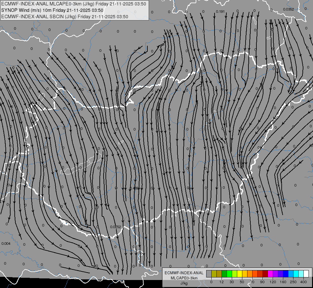Image resolution: width=313 pixels, height=288 pixels.
Task: Click the legend scale value '250'
Action: coord(293,282)
